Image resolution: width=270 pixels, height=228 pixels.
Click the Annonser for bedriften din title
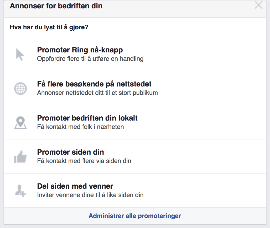tap(56, 6)
